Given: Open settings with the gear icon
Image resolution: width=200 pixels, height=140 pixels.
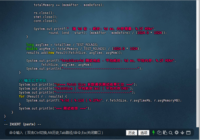Looking at the screenshot, I should coord(176,133).
